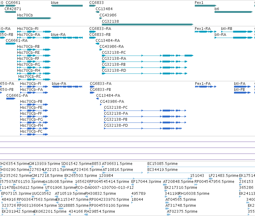Click transcript Hsc70Cb-RI
Image resolution: width=255 pixels, height=216 pixels.
pos(34,32)
